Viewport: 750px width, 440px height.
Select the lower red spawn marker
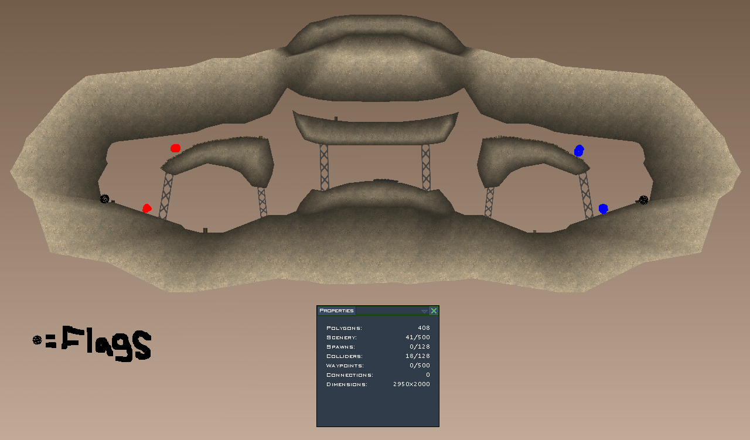[146, 208]
